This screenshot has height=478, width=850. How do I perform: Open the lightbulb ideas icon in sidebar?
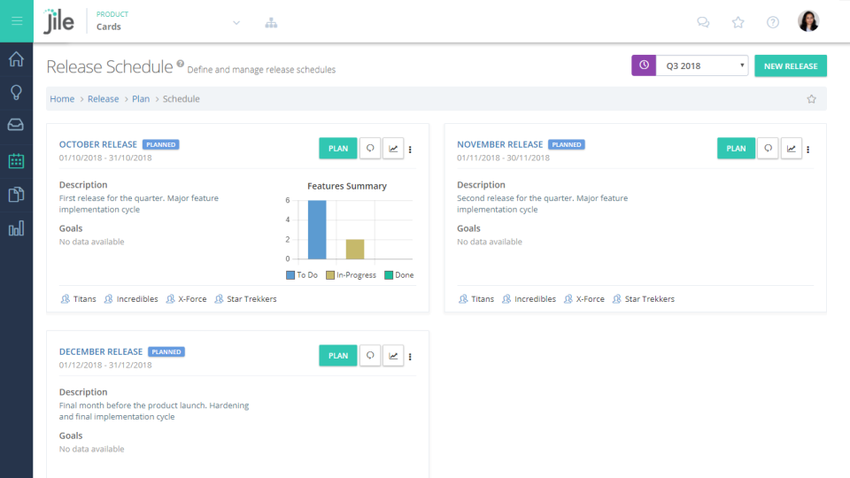point(16,93)
